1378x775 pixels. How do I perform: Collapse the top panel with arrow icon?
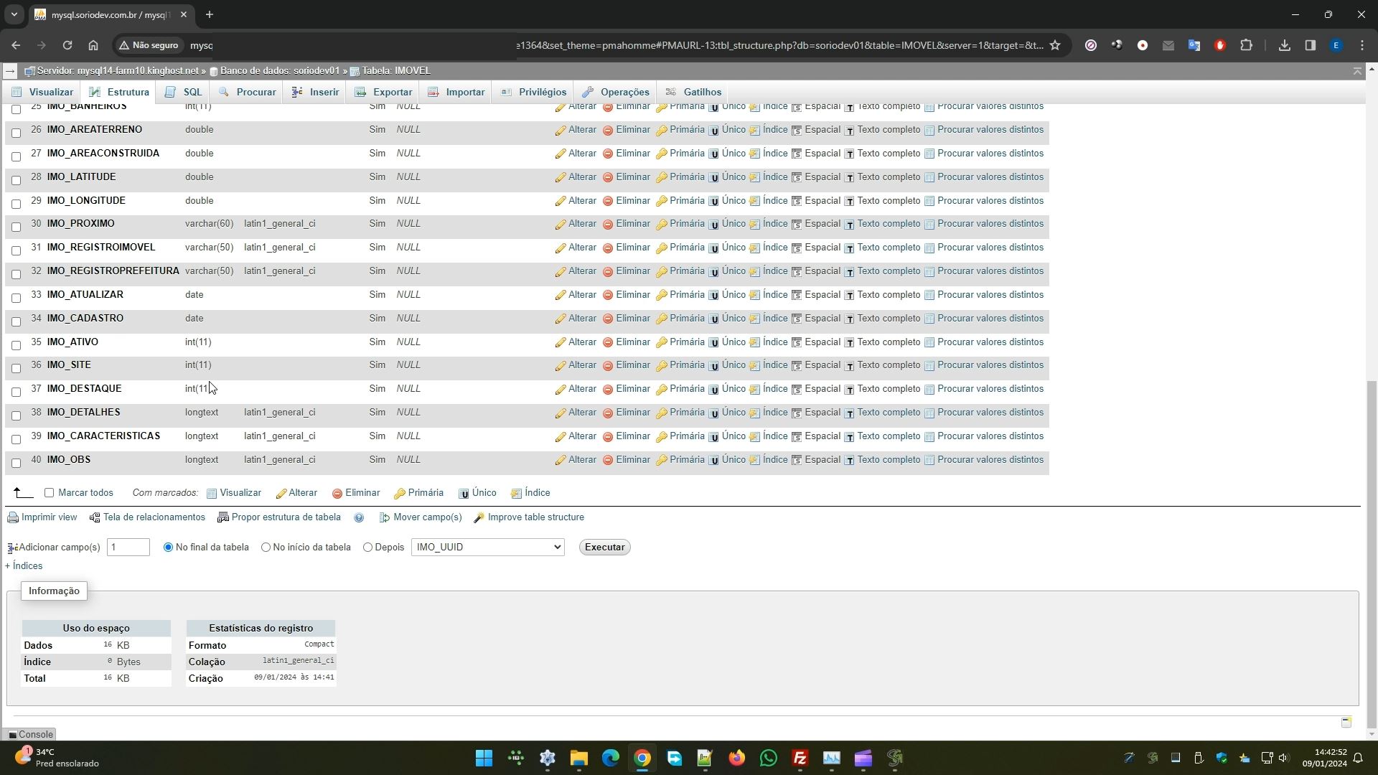[1357, 71]
